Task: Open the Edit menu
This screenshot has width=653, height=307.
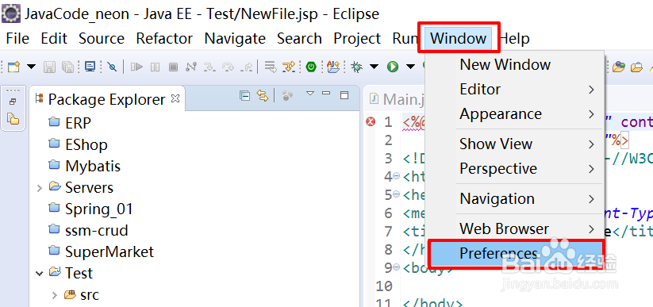Action: (x=54, y=38)
